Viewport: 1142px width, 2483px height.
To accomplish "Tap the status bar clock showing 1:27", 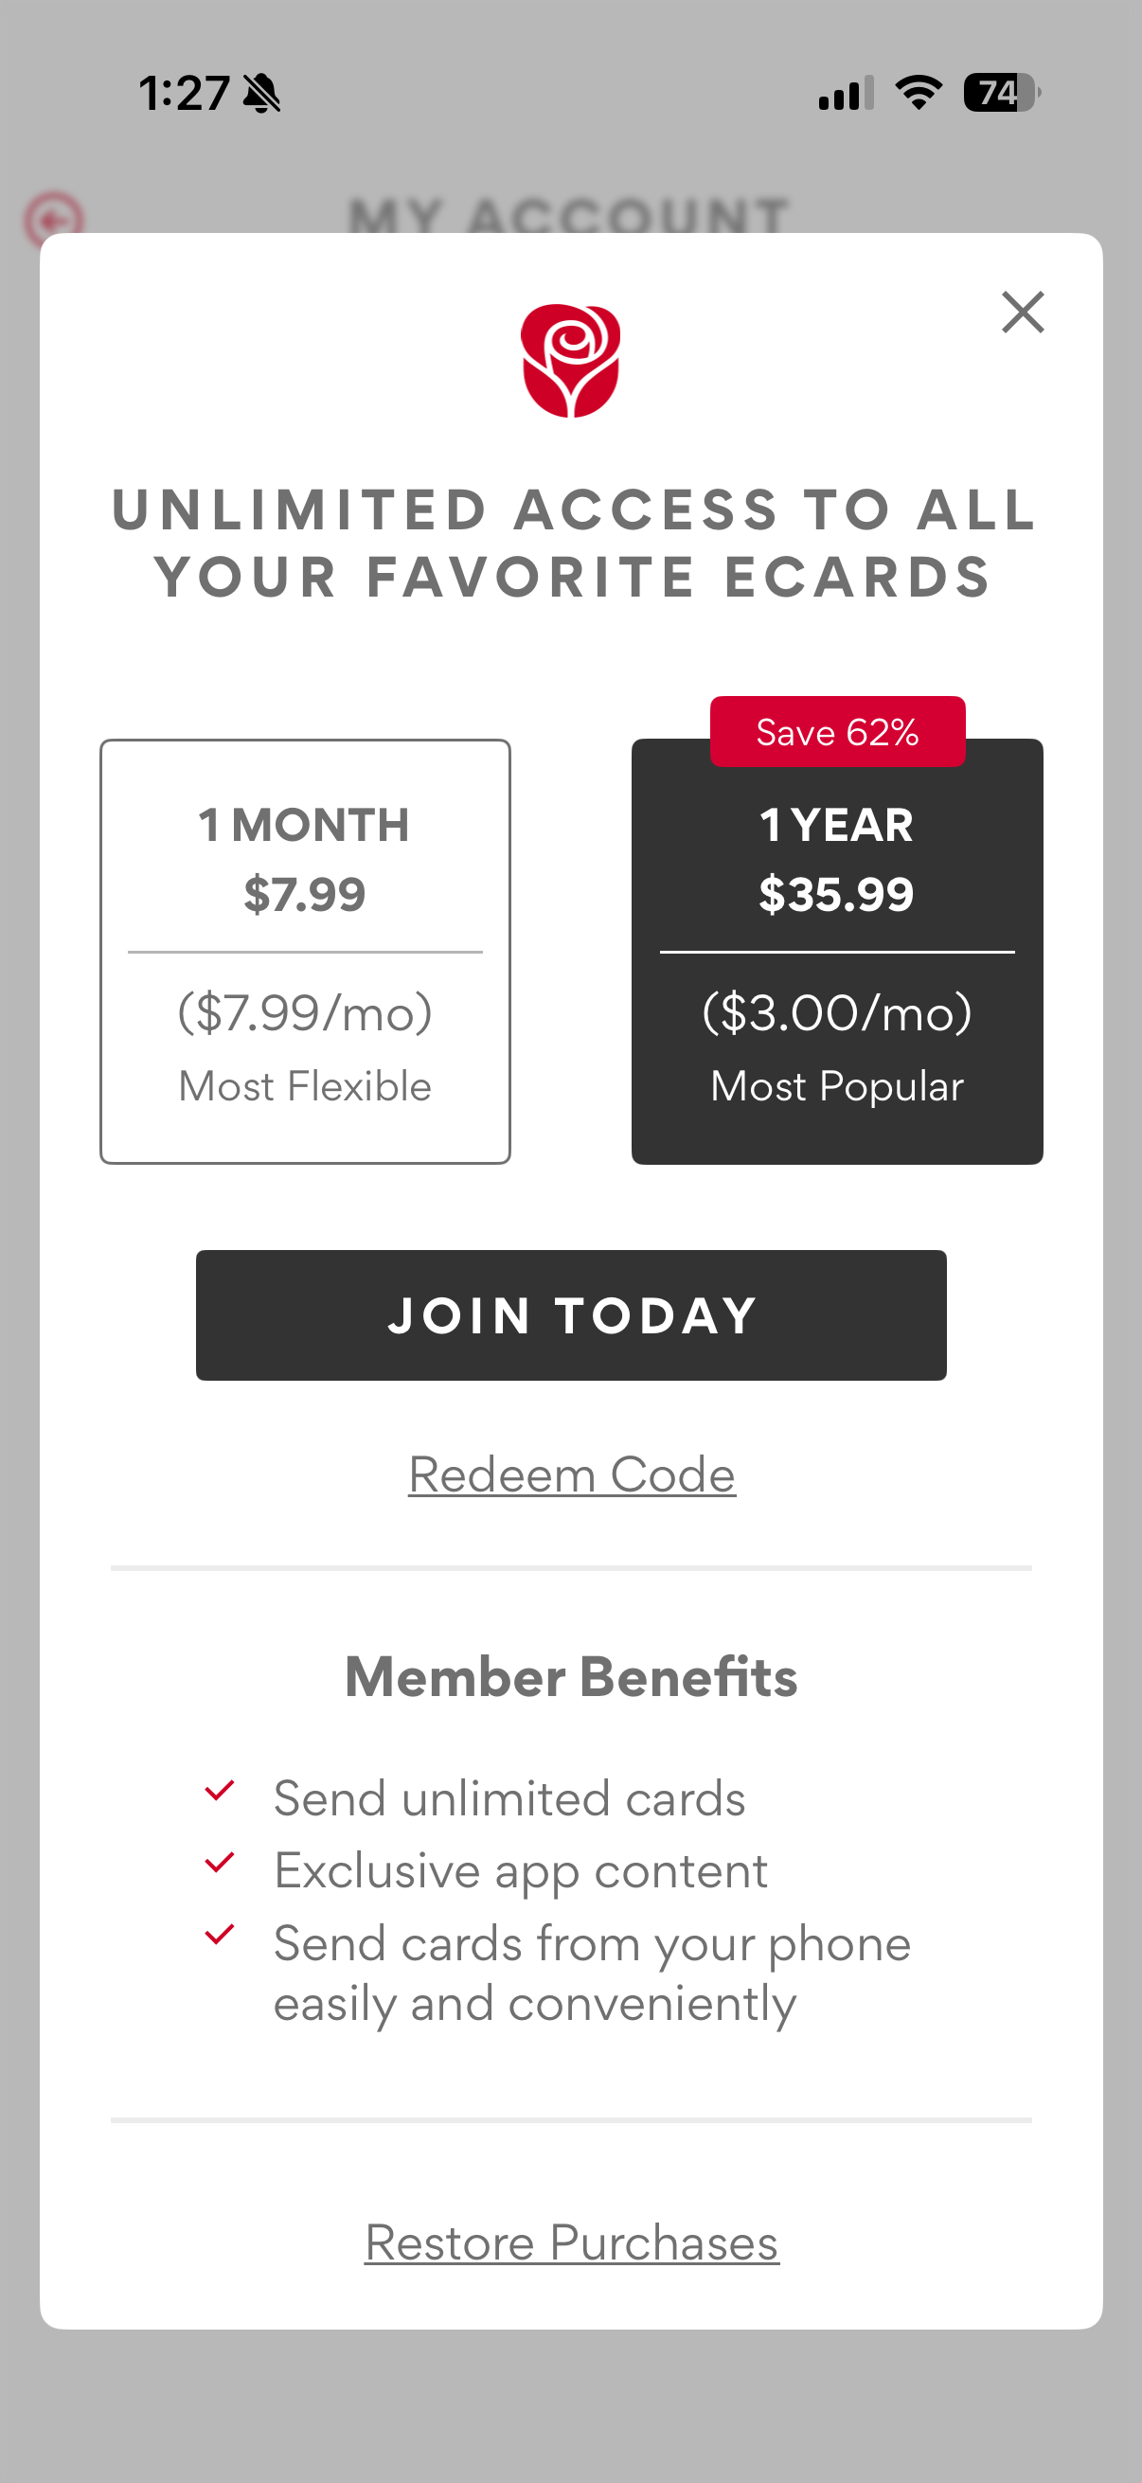I will pos(184,94).
